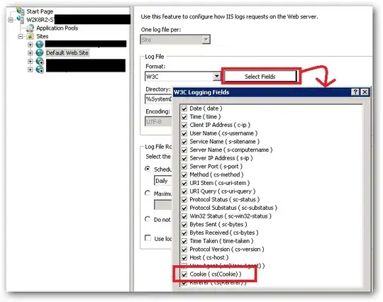Image resolution: width=383 pixels, height=302 pixels.
Task: Click the UTF-8 Encoding field
Action: [x=159, y=122]
